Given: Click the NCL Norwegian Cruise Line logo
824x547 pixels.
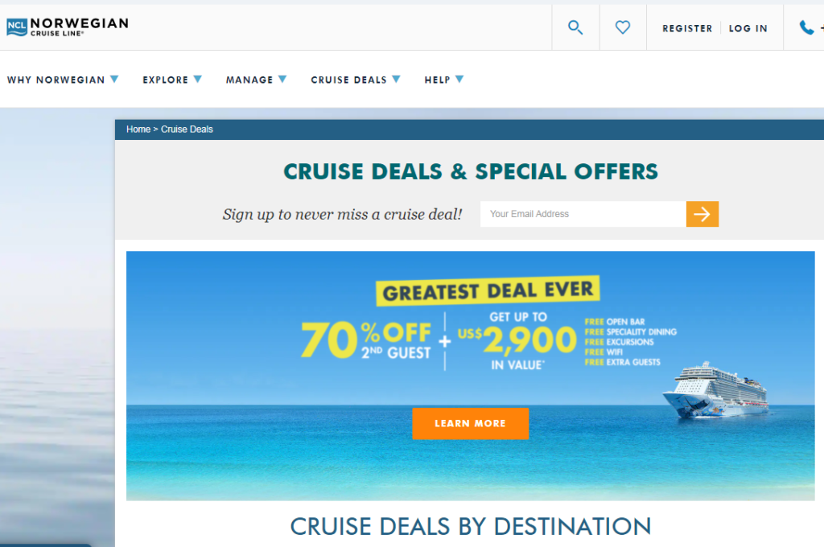Looking at the screenshot, I should pos(68,27).
